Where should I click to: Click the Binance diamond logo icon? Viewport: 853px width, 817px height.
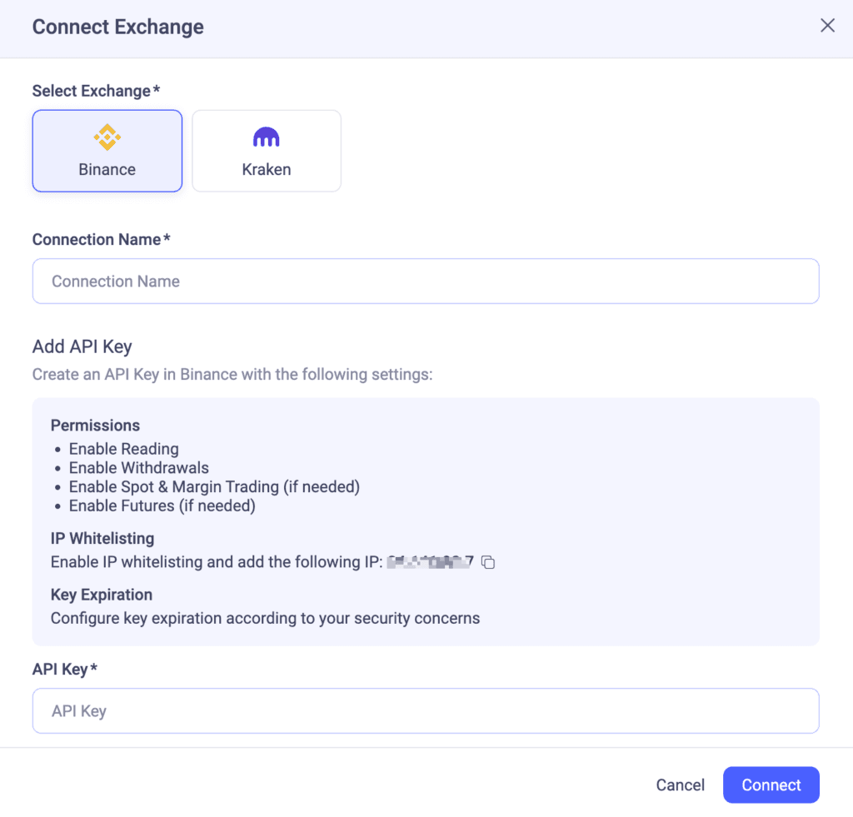(x=107, y=135)
